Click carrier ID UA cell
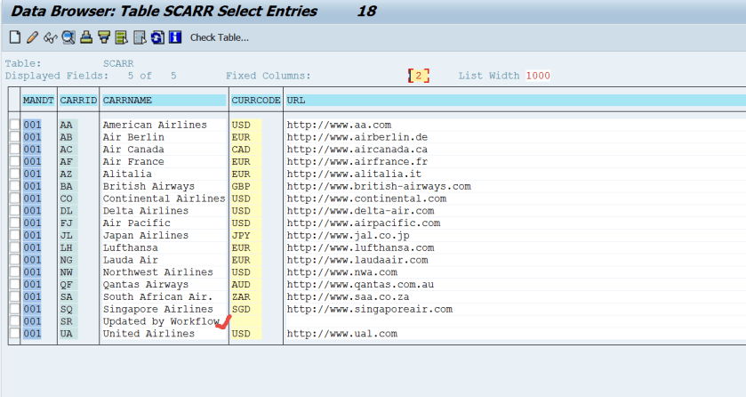 click(68, 334)
